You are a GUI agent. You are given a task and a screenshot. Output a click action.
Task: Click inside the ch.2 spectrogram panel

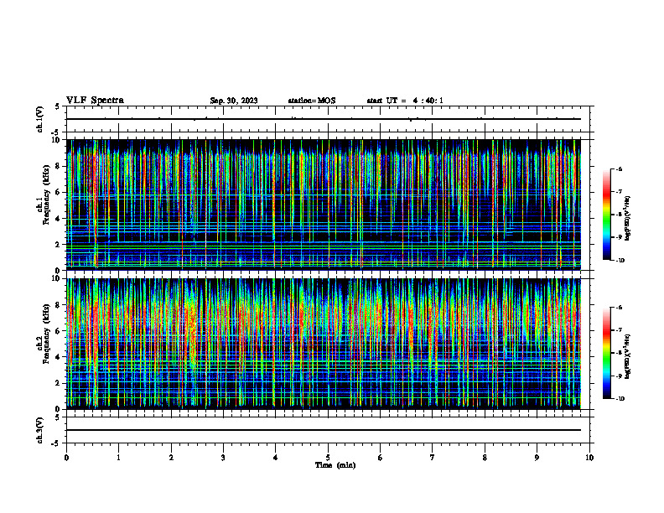(324, 344)
